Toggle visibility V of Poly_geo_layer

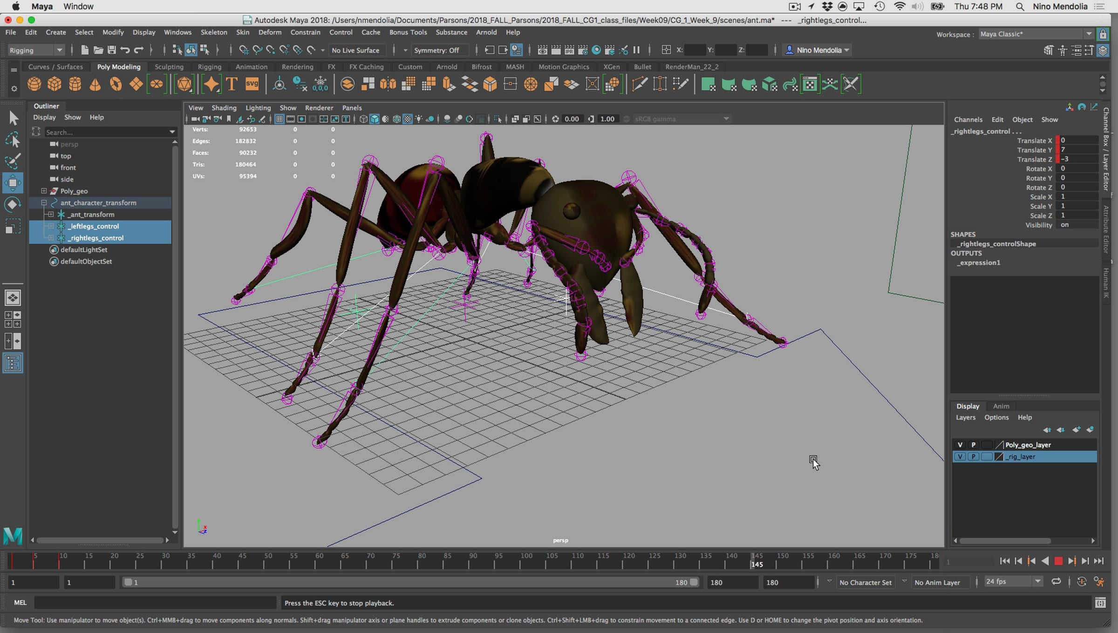click(960, 445)
